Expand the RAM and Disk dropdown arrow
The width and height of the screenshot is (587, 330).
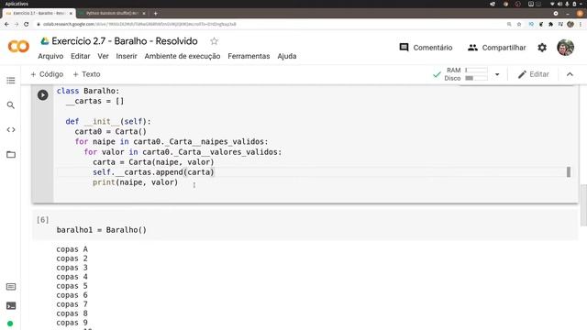tap(497, 74)
